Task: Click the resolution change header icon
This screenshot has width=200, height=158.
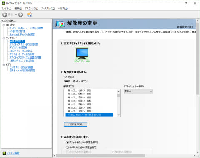Action: 60,24
